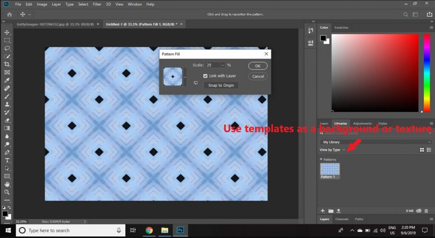Open the workspace switcher icon
Viewport: 435px width, 238px height.
pos(415,14)
